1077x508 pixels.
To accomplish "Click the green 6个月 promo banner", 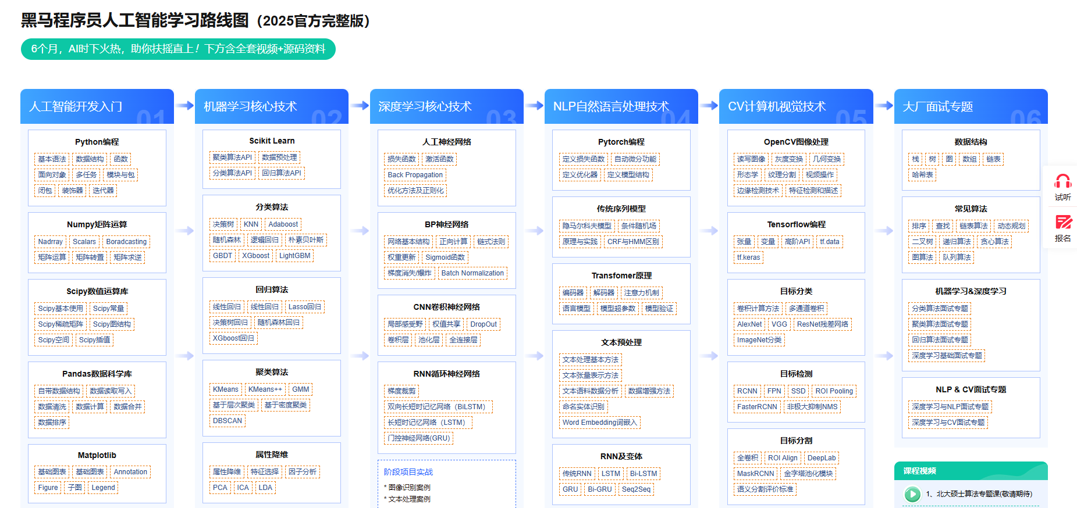I will tap(178, 49).
